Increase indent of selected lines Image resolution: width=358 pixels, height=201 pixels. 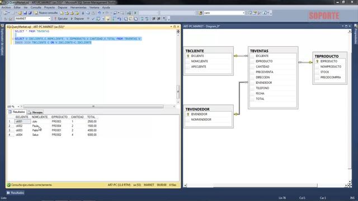[159, 18]
